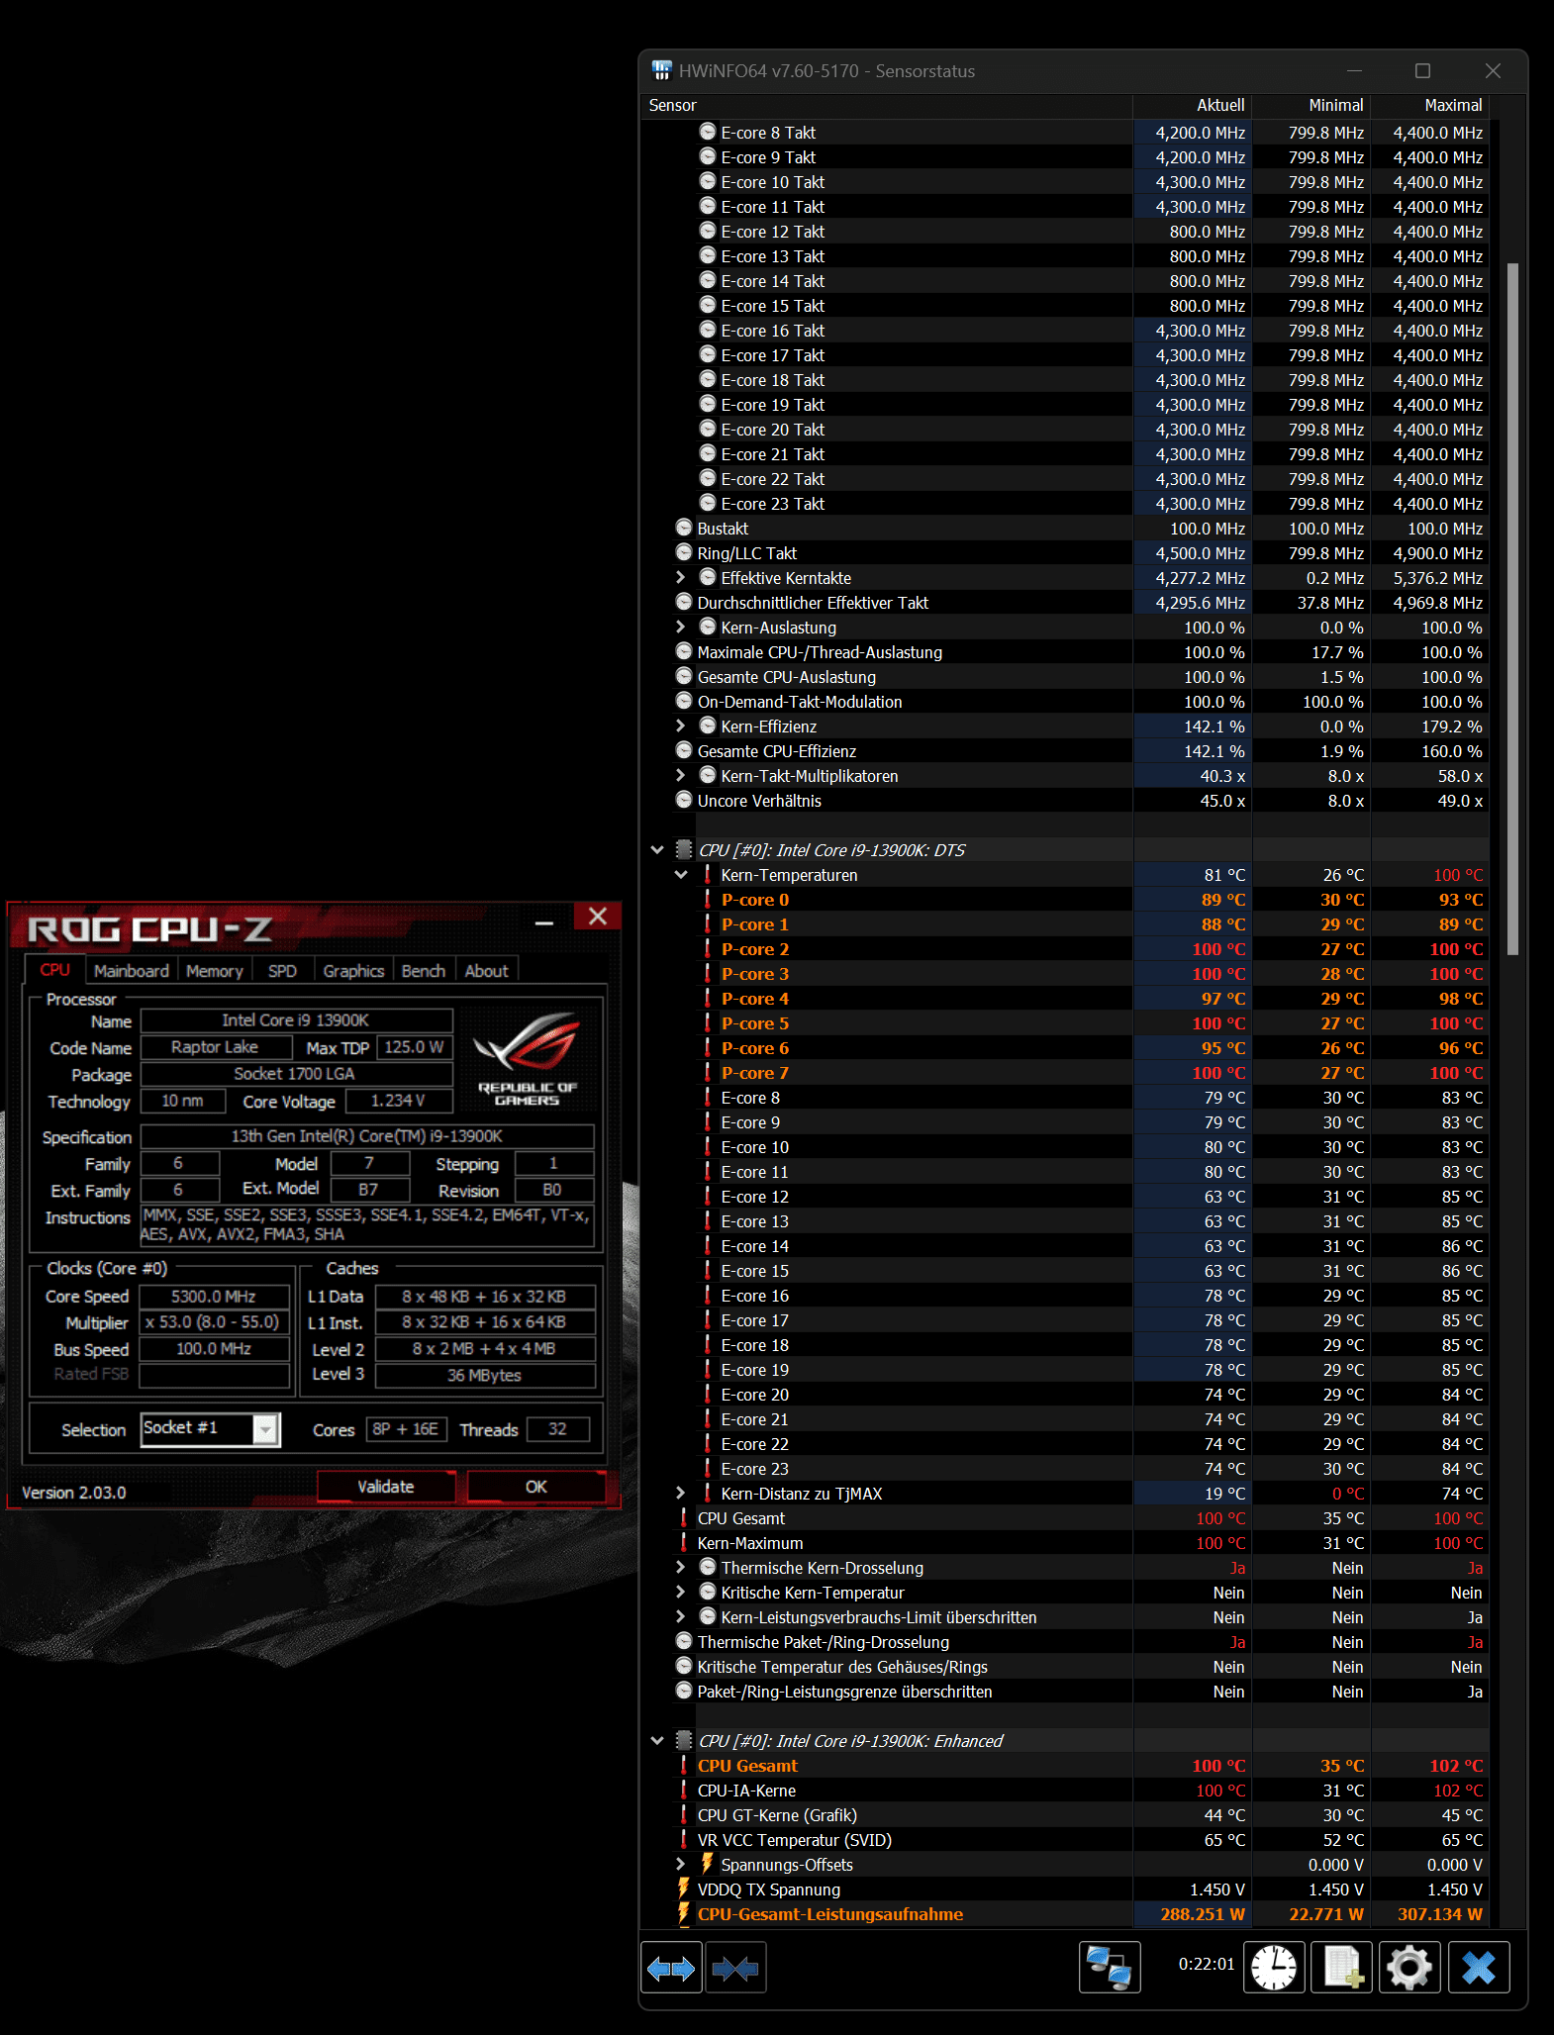Screen dimensions: 1554x2035
Task: Click the On-Demand-Takt-Modulation sensor icon
Action: coord(684,701)
